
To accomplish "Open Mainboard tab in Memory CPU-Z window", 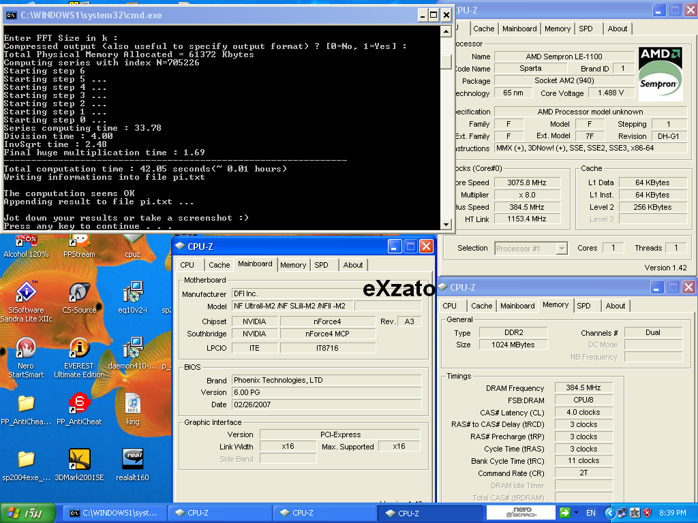I will click(517, 306).
